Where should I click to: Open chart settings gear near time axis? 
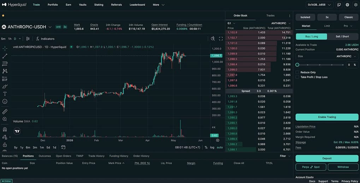click(218, 140)
